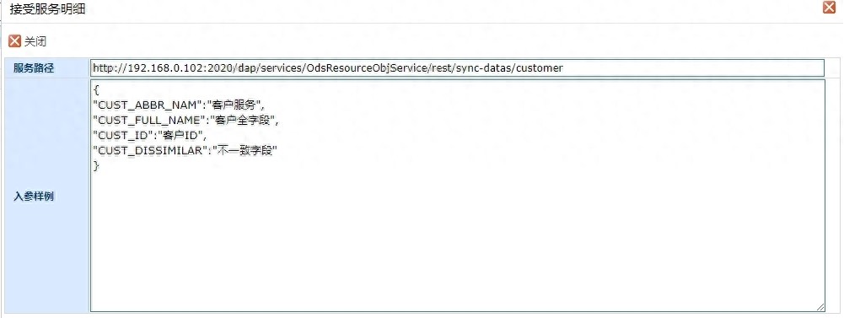Close the dialog with the top-right X icon
This screenshot has width=844, height=318.
pyautogui.click(x=829, y=8)
